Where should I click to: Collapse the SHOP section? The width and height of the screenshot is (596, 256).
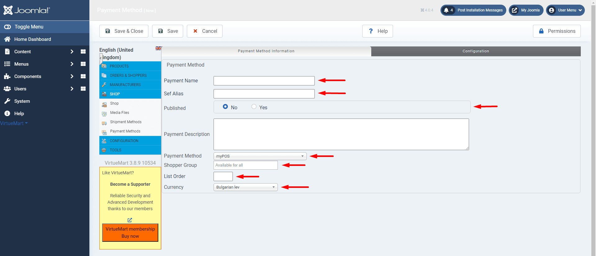130,94
